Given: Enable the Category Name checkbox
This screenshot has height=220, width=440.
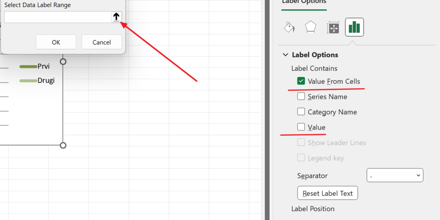Looking at the screenshot, I should pyautogui.click(x=301, y=112).
